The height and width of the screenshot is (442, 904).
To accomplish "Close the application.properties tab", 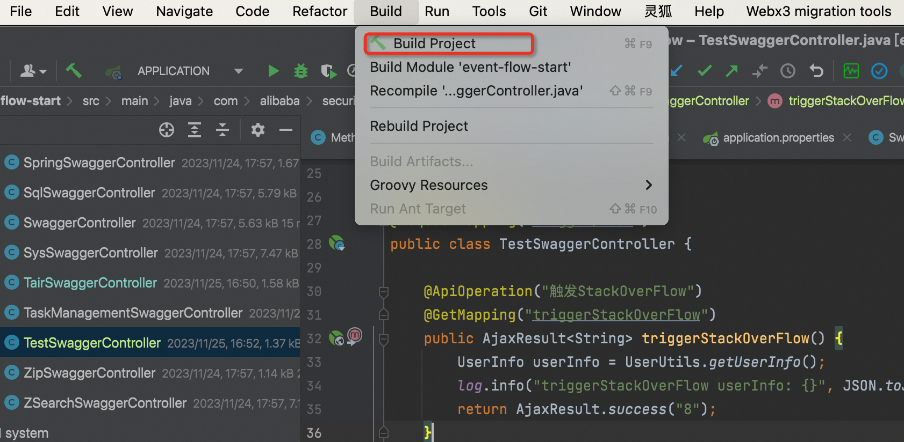I will [x=847, y=137].
